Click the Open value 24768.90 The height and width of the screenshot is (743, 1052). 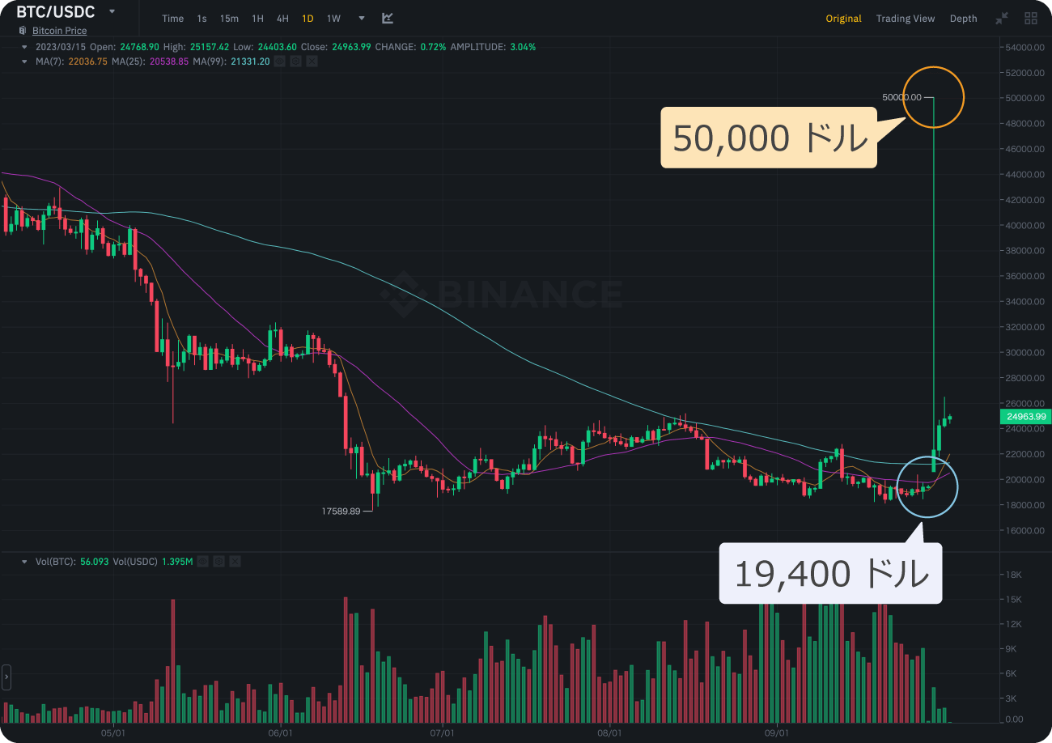(x=139, y=47)
